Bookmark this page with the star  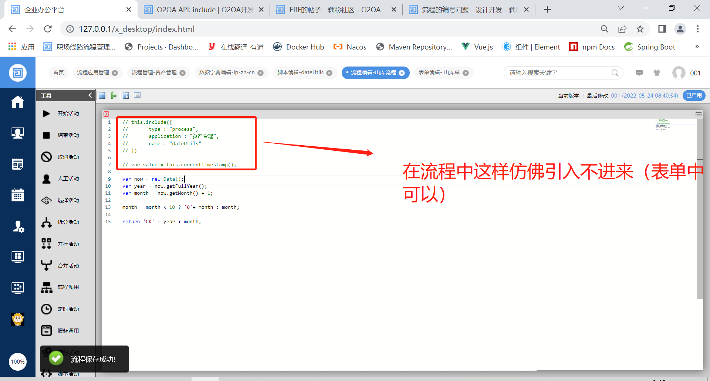[x=640, y=29]
